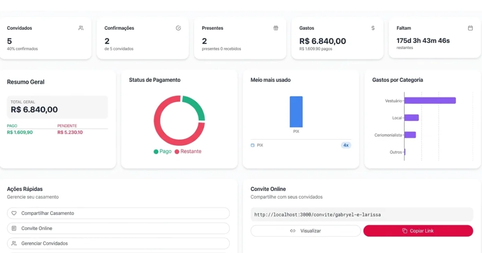This screenshot has width=482, height=253.
Task: Click the R$ 6.840,00 value in Gastos card
Action: [x=323, y=41]
